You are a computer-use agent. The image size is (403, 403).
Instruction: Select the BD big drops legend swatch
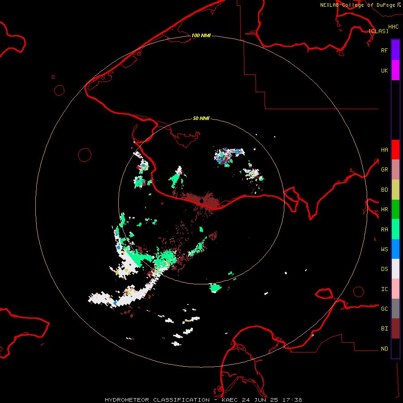[x=395, y=189]
